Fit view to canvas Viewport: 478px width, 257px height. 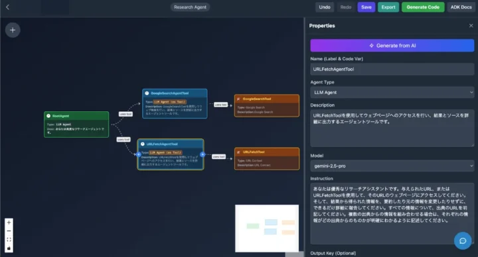[9, 240]
